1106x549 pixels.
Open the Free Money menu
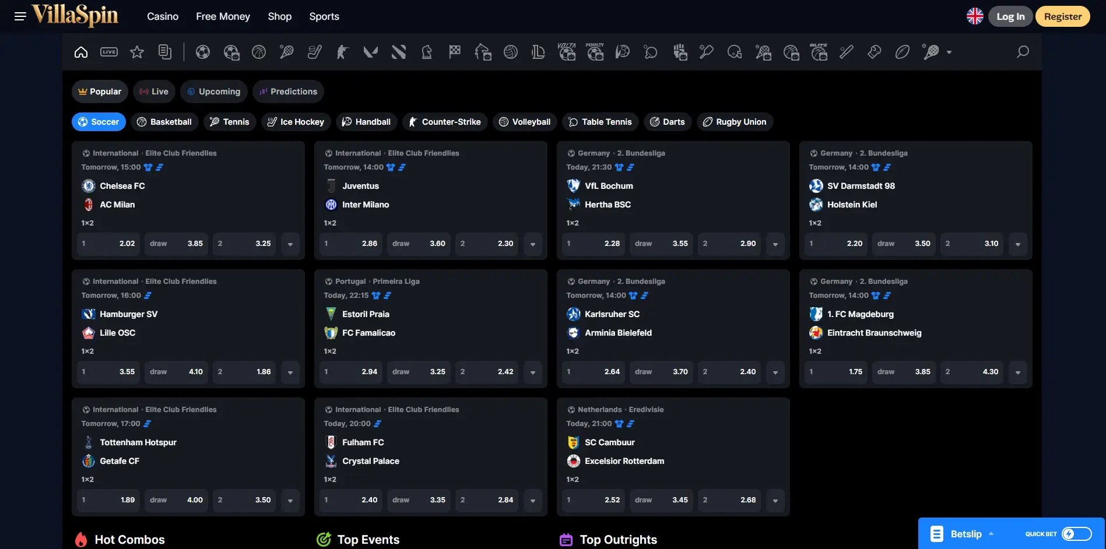[x=223, y=16]
